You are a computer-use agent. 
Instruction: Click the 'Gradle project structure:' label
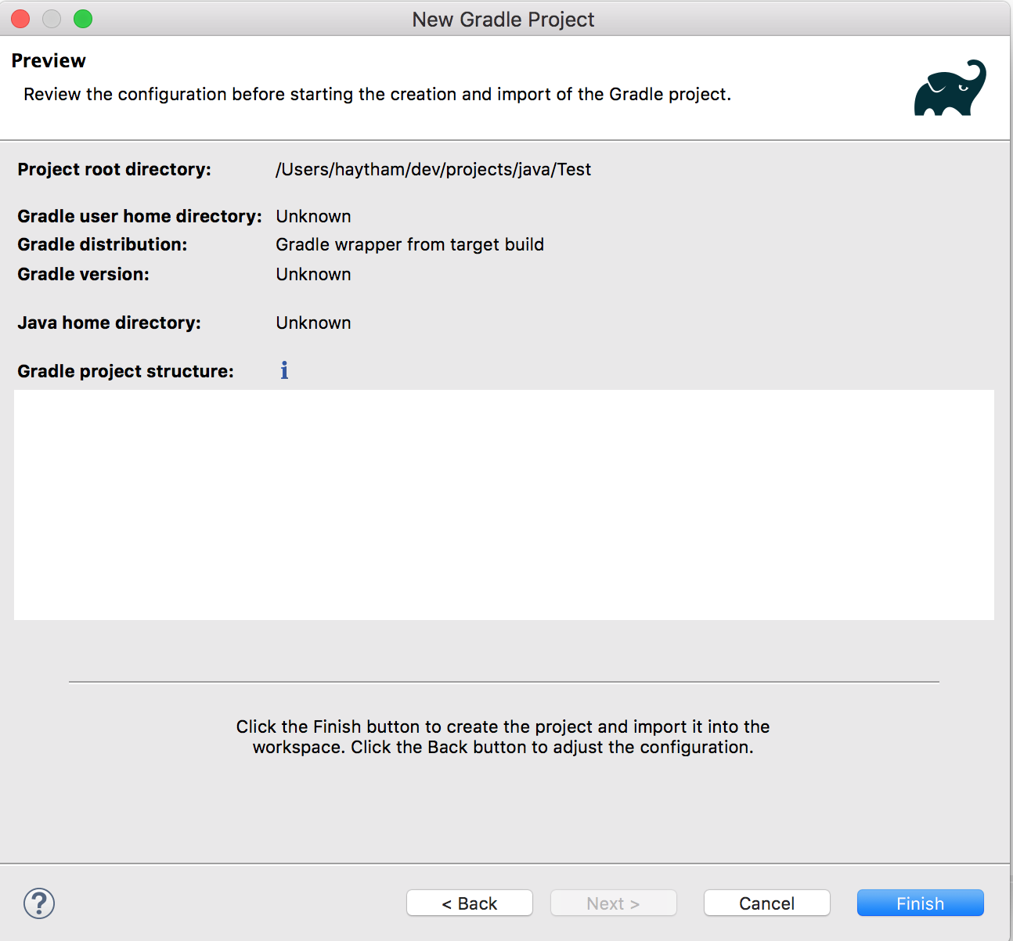[x=125, y=371]
